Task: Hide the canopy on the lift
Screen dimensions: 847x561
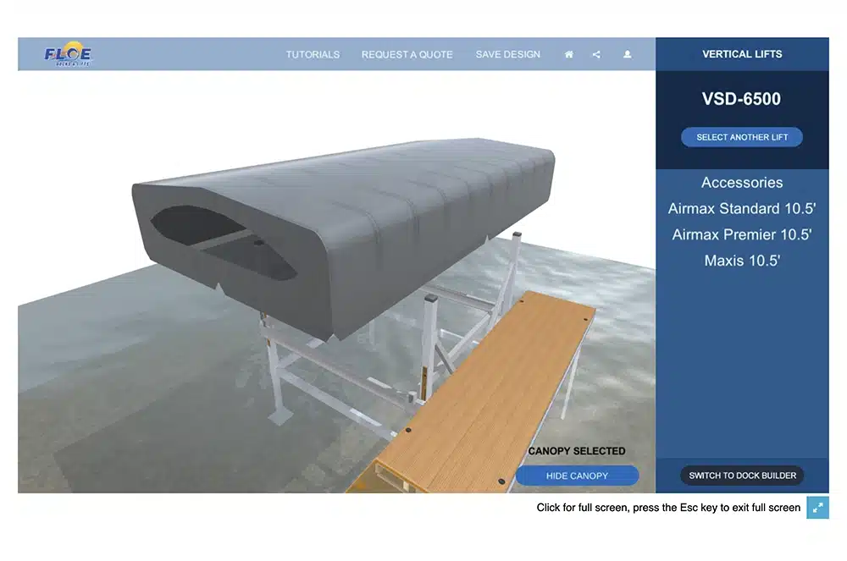Action: 577,476
